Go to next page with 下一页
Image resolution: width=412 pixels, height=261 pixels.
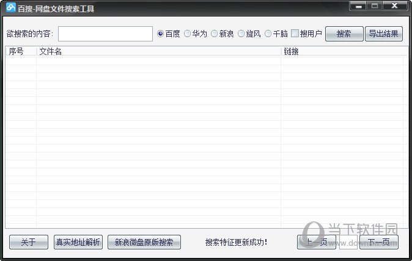click(378, 242)
